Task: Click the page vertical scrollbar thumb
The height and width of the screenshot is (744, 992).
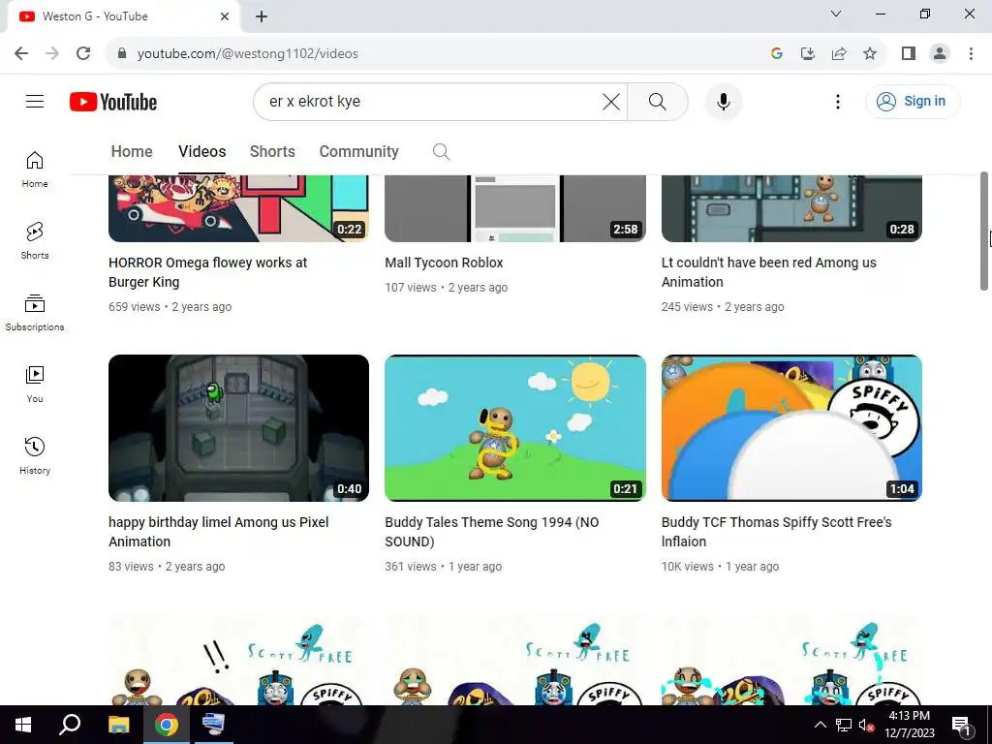Action: [984, 231]
